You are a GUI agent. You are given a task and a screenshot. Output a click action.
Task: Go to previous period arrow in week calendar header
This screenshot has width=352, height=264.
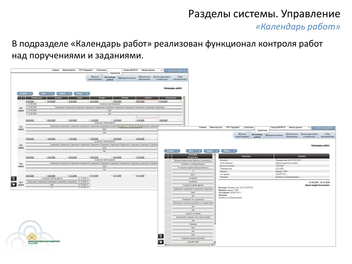(19, 98)
